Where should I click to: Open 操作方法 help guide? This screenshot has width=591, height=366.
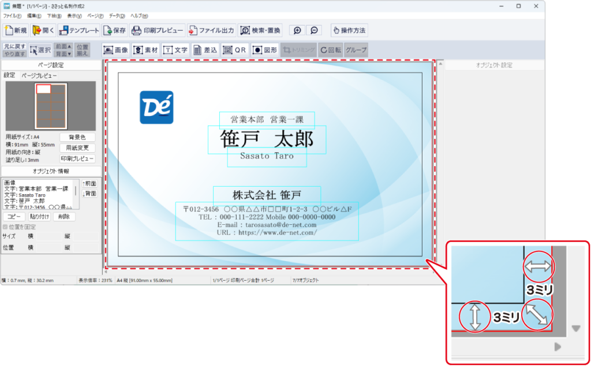(349, 31)
